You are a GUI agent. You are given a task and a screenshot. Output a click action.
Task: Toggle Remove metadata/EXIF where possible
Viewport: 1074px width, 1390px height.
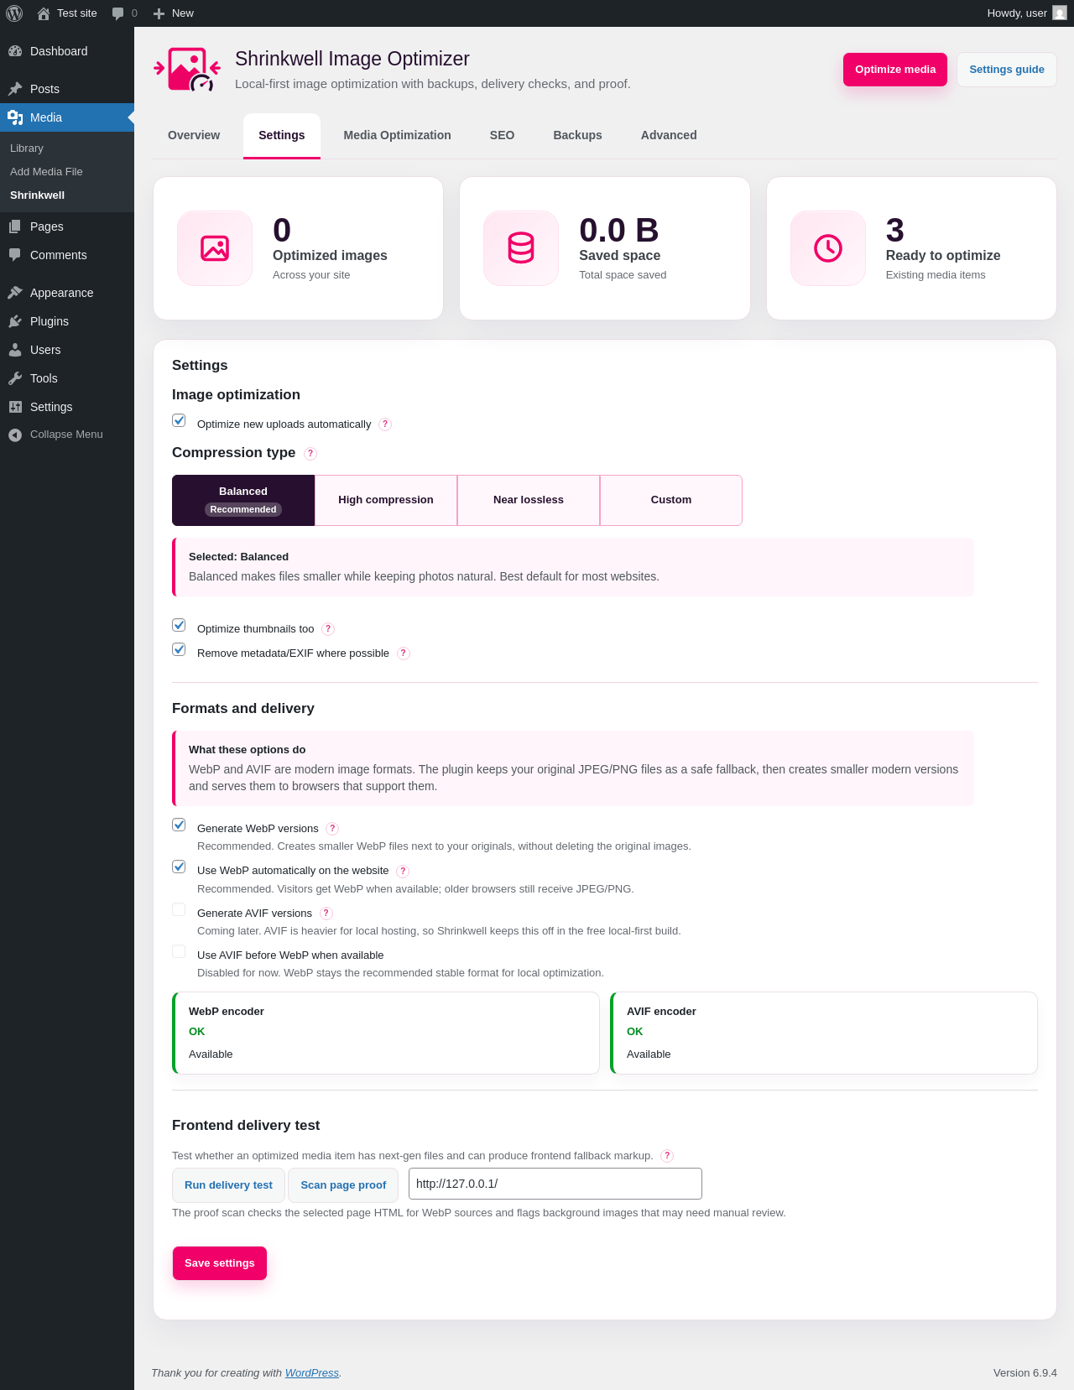[x=179, y=649]
